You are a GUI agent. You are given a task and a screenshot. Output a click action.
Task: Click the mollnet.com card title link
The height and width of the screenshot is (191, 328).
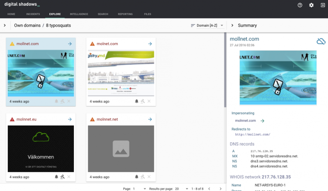[x=27, y=44]
